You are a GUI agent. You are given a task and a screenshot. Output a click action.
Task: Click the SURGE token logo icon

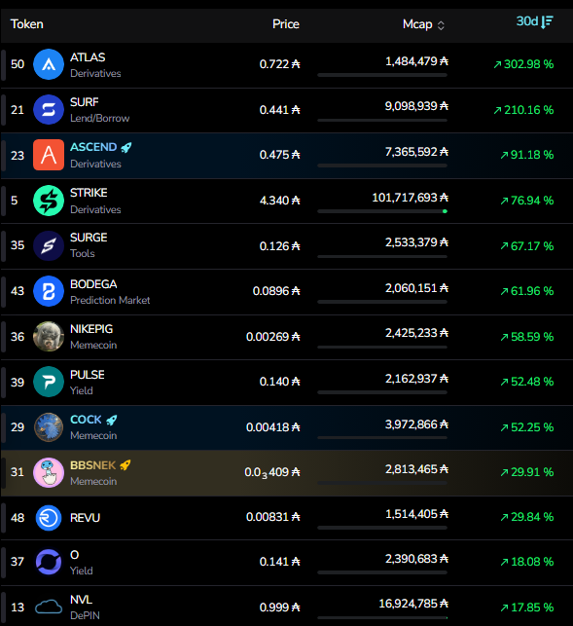tap(49, 245)
